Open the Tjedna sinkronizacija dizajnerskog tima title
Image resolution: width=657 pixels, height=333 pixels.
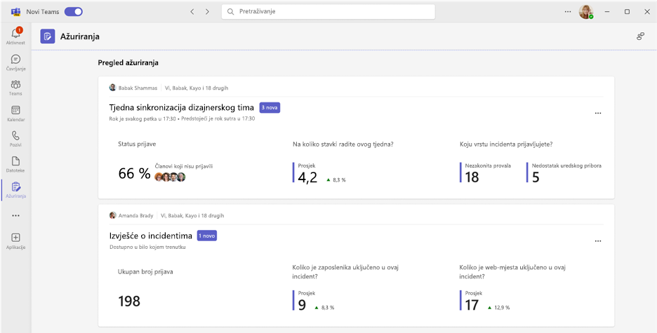pyautogui.click(x=181, y=107)
